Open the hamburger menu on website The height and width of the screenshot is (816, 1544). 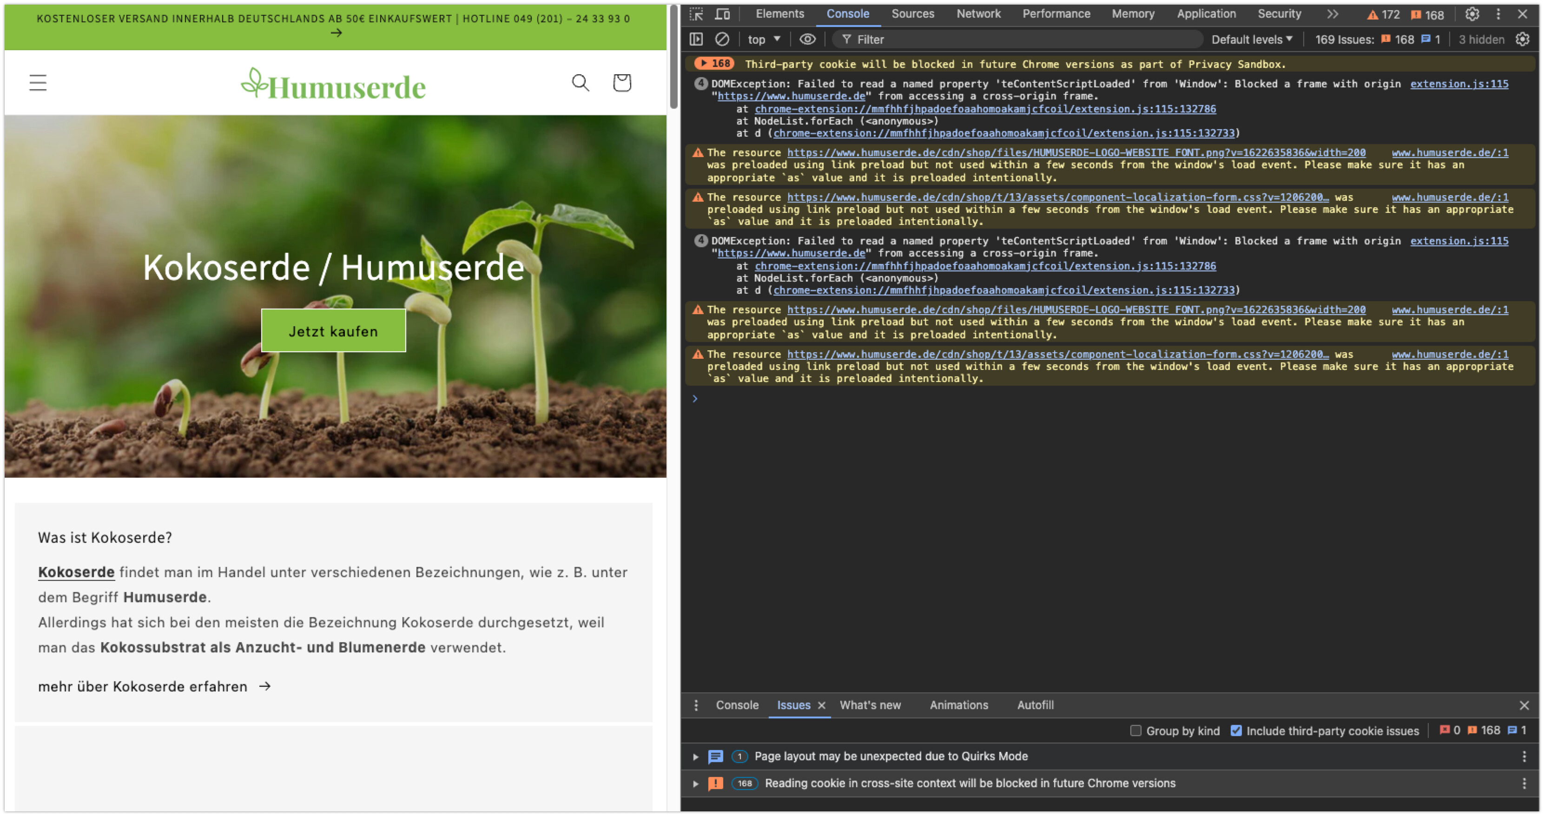[38, 83]
